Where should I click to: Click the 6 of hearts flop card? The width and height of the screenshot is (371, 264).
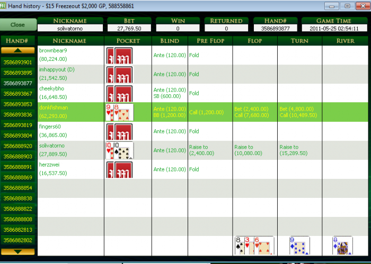pyautogui.click(x=264, y=245)
